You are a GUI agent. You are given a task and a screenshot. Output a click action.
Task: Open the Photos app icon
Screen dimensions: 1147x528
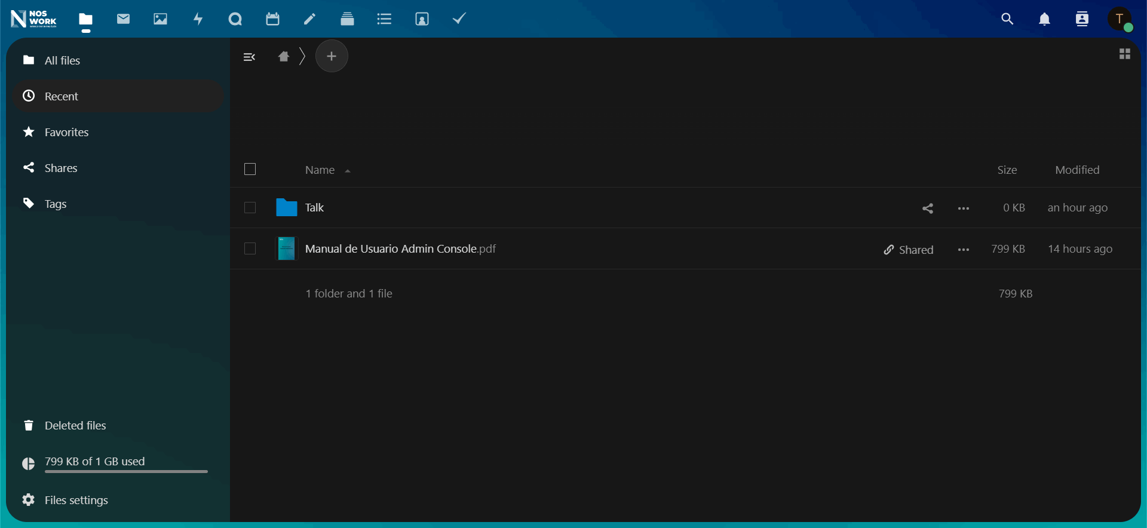click(x=160, y=19)
